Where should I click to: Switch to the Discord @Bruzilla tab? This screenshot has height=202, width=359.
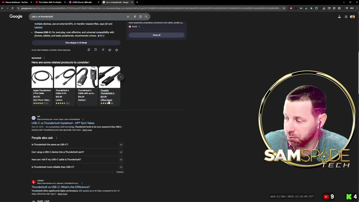84,2
